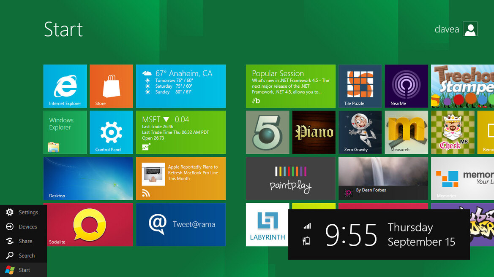The image size is (494, 277).
Task: Launch the Treehouse Stampede tile
Action: pyautogui.click(x=462, y=86)
